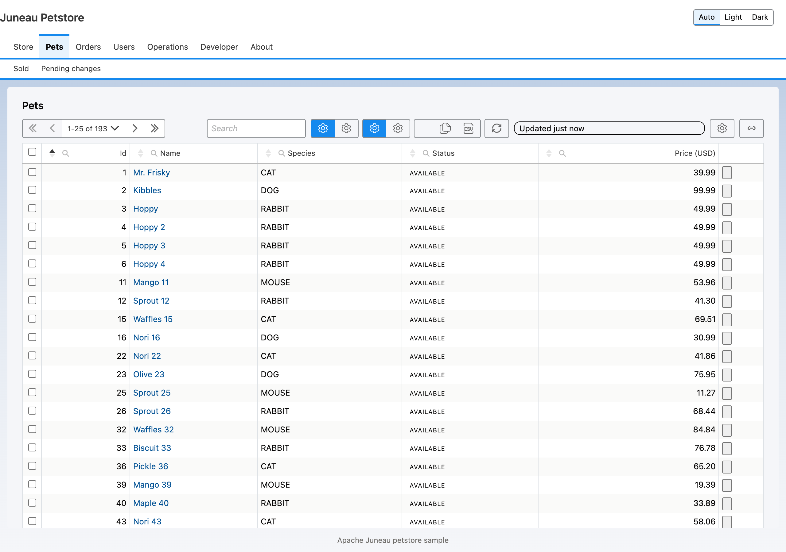Sort by Status using its sort arrows

413,153
